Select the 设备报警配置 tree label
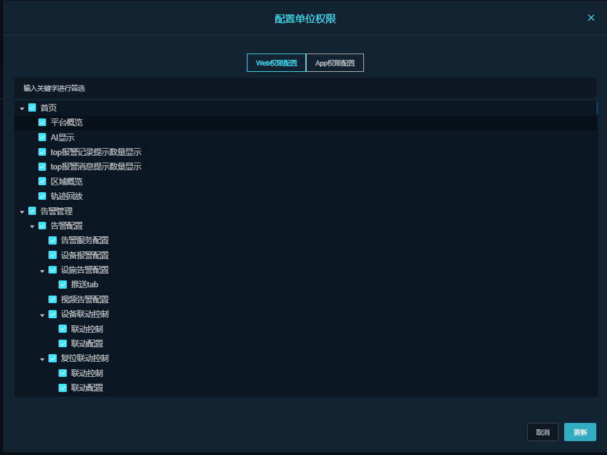The width and height of the screenshot is (607, 455). click(x=85, y=255)
